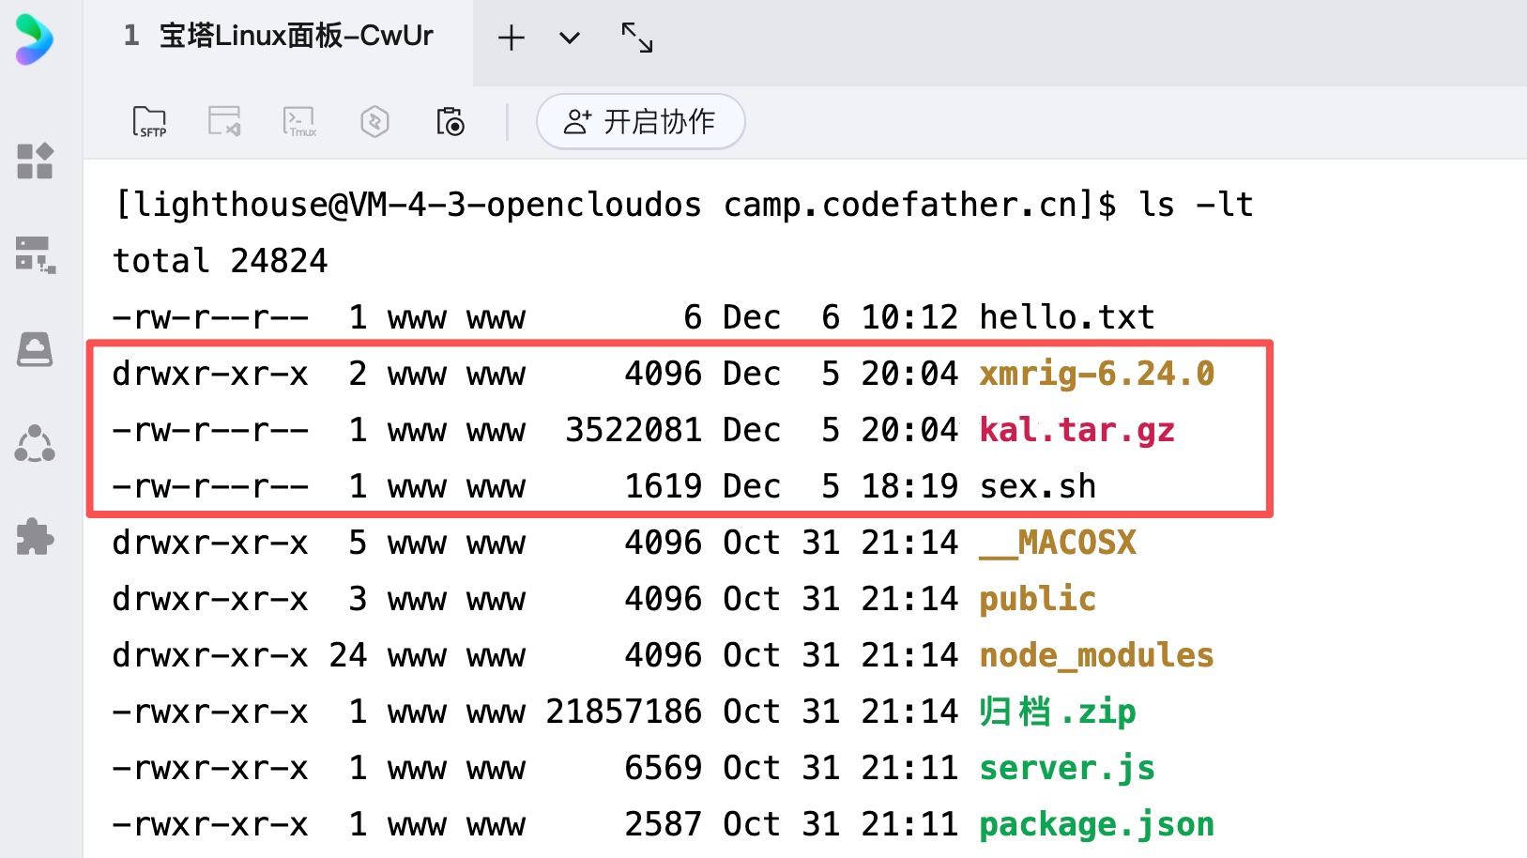Click the xmrig-6.24.0 directory name

(x=1096, y=374)
